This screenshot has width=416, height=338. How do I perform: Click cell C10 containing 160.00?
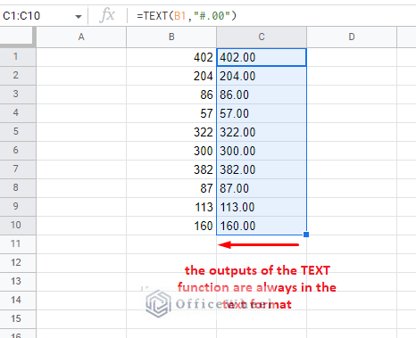click(x=262, y=226)
